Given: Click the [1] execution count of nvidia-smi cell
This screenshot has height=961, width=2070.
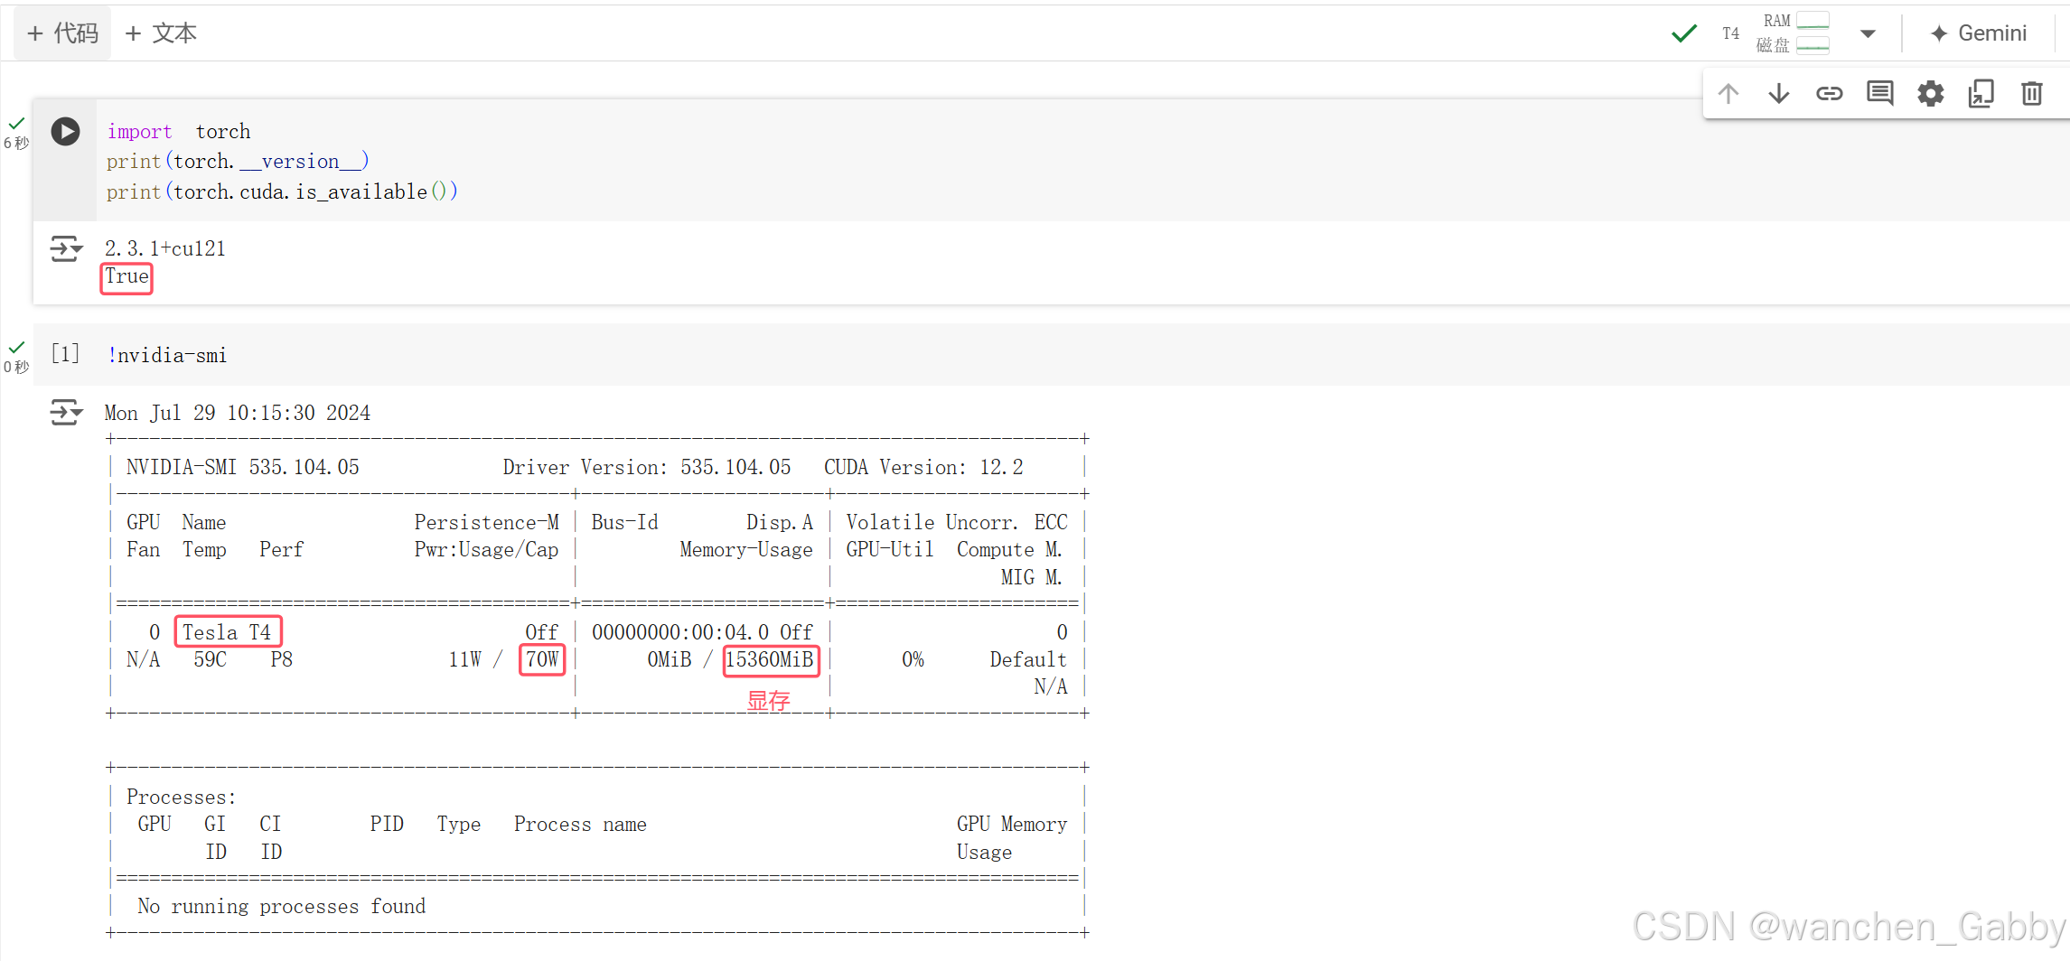Looking at the screenshot, I should coord(65,353).
